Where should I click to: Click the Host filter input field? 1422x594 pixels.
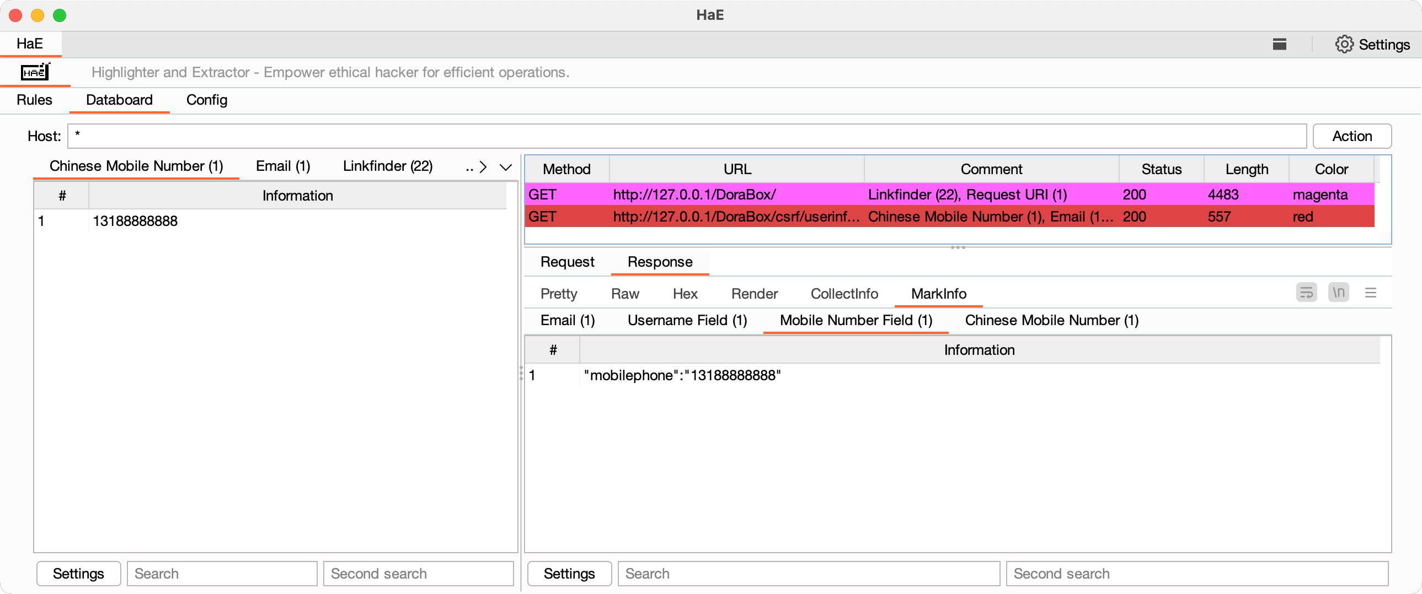pyautogui.click(x=686, y=136)
